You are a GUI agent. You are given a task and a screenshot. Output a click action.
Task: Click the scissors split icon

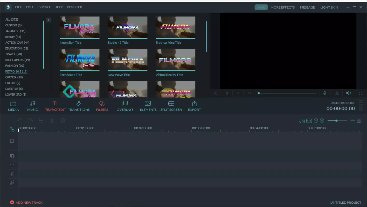(x=52, y=121)
